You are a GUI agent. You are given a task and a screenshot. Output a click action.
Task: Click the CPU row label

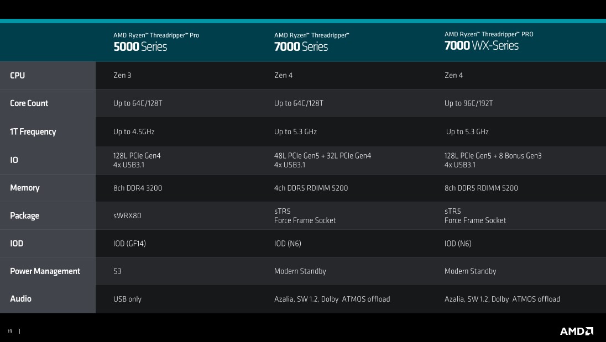18,76
